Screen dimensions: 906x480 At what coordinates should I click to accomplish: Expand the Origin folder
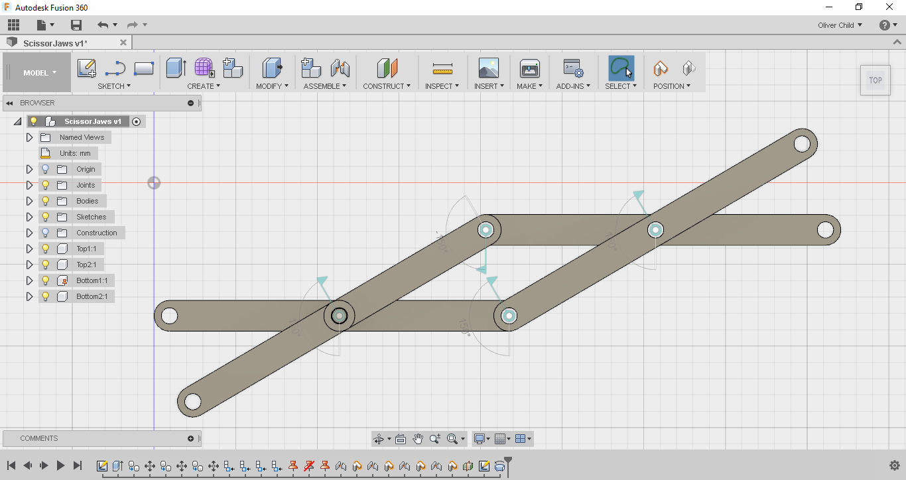tap(29, 169)
